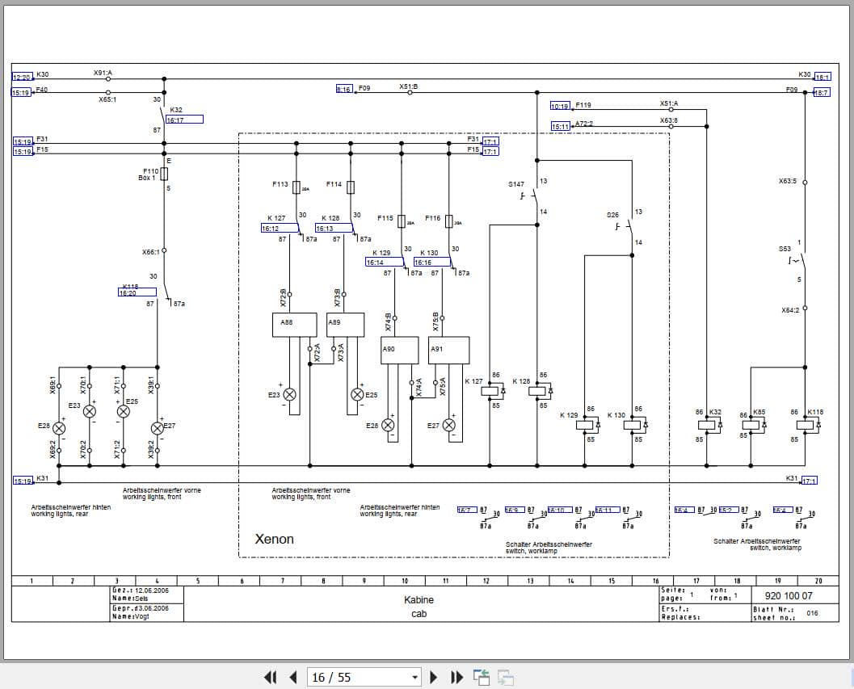The height and width of the screenshot is (689, 854).
Task: Click the A88 ballast box
Action: coord(294,325)
